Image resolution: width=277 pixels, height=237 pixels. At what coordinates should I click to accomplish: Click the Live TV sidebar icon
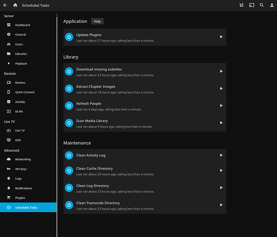[x=9, y=131]
